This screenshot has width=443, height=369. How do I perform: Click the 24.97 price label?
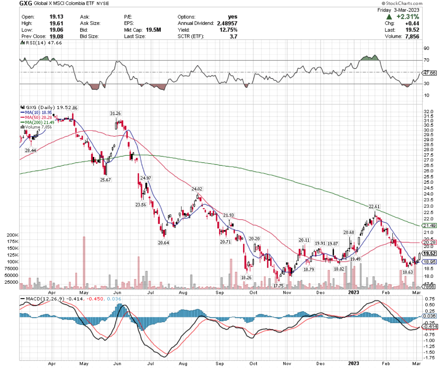point(146,178)
